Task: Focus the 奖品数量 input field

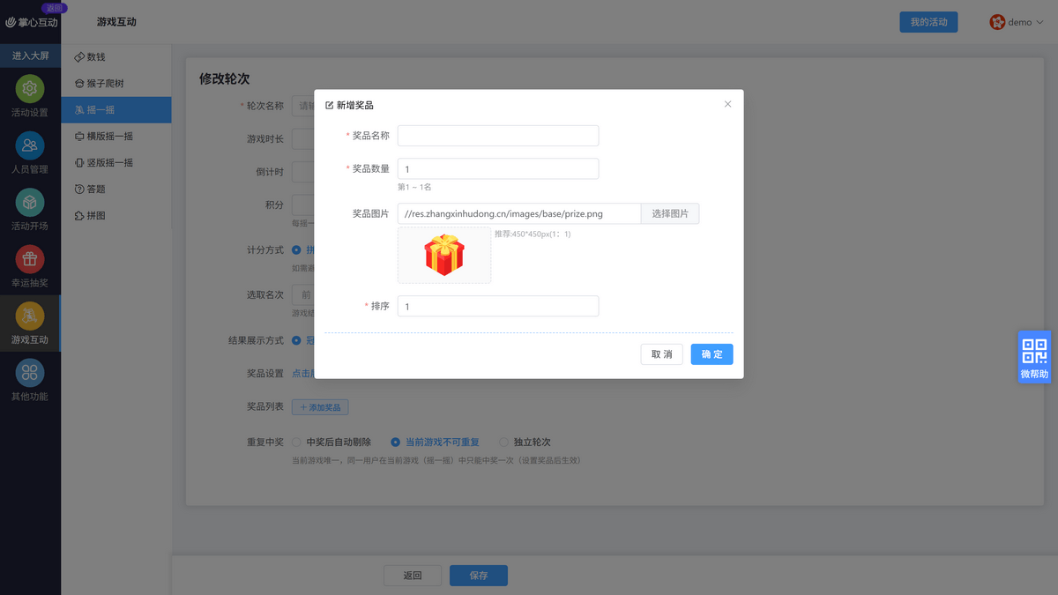Action: point(498,168)
